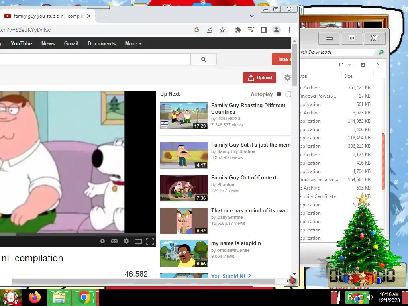Open view options dropdown arrow in Downloads window
Viewport: 408px width, 306px height.
[x=349, y=65]
